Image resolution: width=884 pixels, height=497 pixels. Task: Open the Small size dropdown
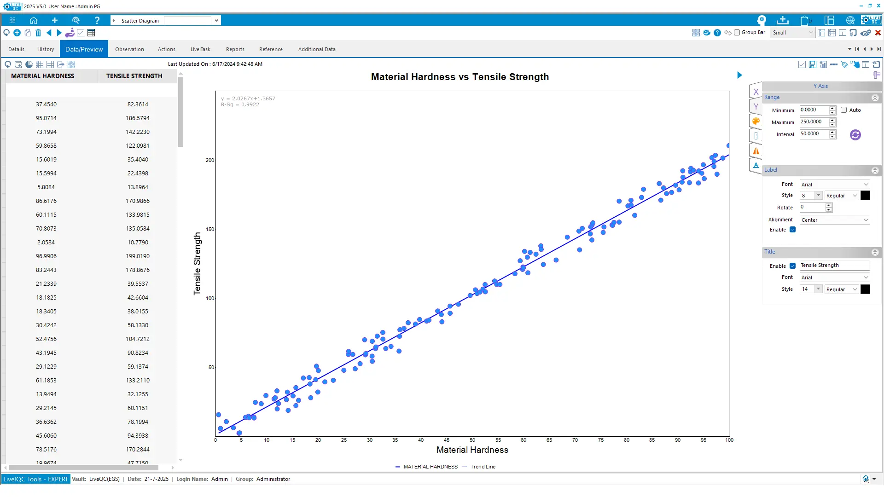click(x=792, y=33)
